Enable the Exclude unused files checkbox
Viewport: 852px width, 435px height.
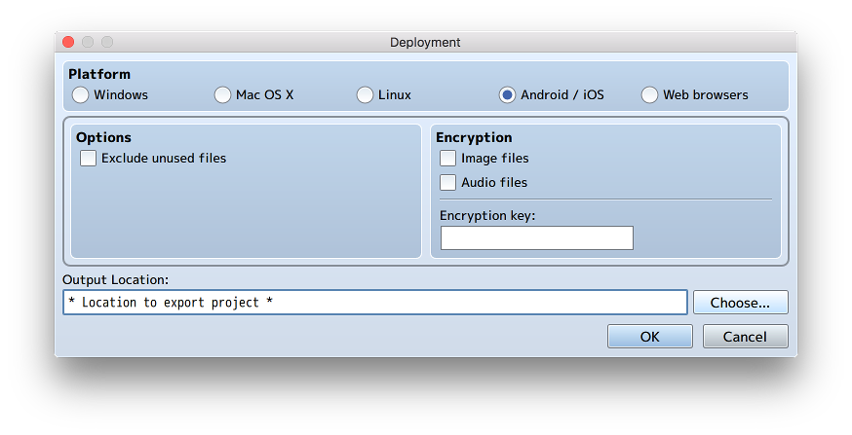(89, 158)
